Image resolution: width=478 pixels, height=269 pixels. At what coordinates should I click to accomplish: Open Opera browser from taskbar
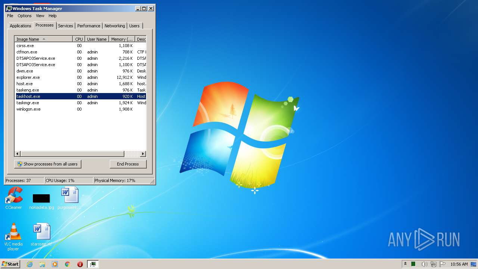pyautogui.click(x=80, y=264)
